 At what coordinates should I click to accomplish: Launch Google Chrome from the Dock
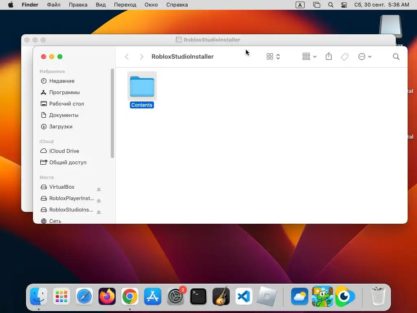tap(130, 296)
